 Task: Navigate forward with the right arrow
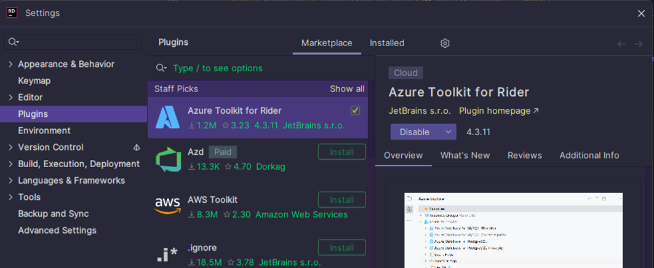pyautogui.click(x=639, y=44)
